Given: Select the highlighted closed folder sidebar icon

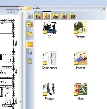Looking at the screenshot, I should 30,44.
